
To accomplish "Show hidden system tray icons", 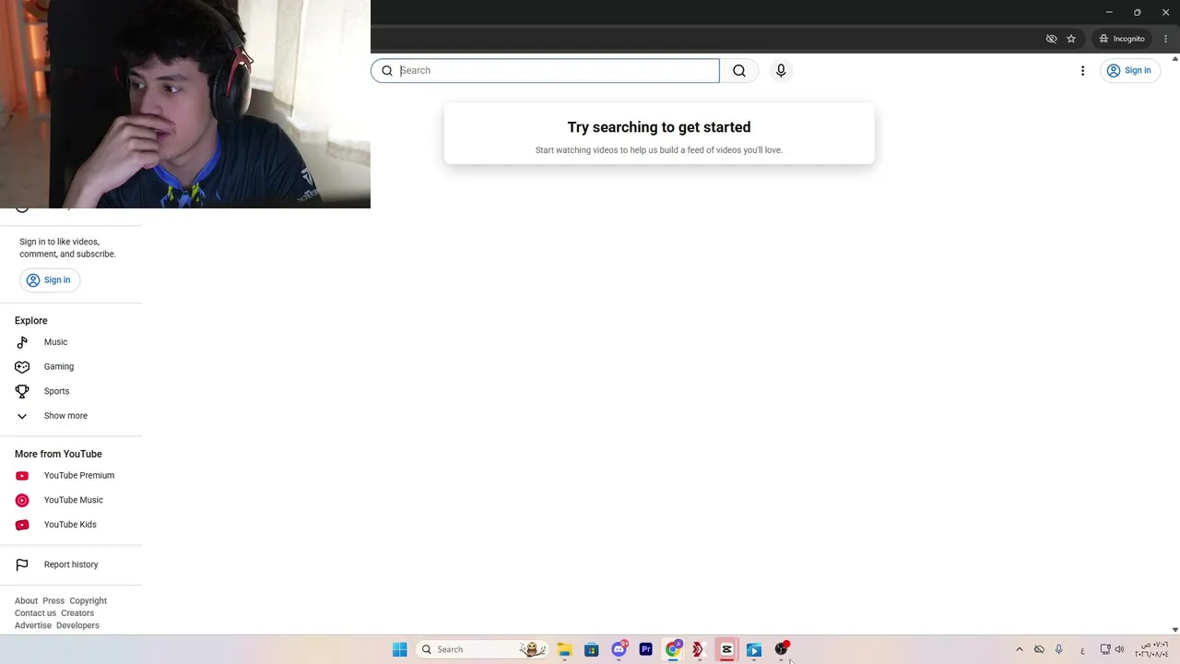I will coord(1019,649).
